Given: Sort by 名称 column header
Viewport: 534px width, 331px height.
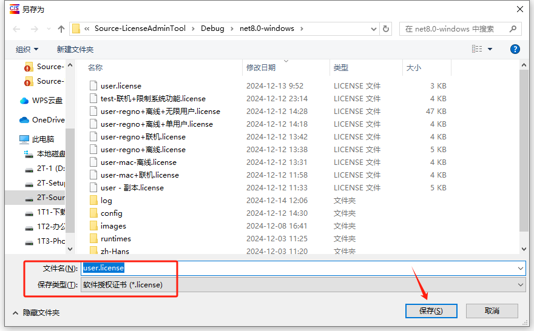Looking at the screenshot, I should click(95, 68).
